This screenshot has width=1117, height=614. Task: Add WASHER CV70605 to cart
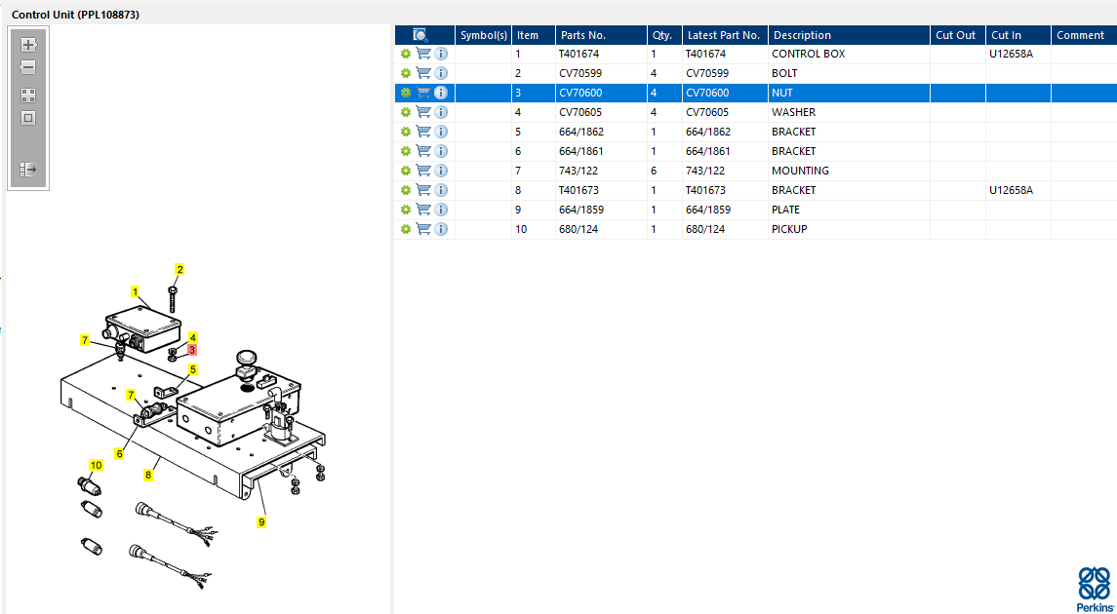coord(423,112)
